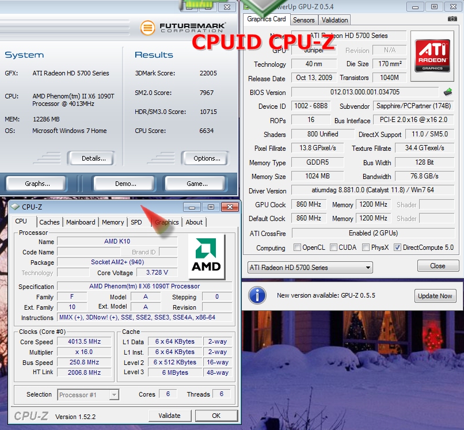Screen dimensions: 464x430
Task: Click the Game... button
Action: pos(196,184)
